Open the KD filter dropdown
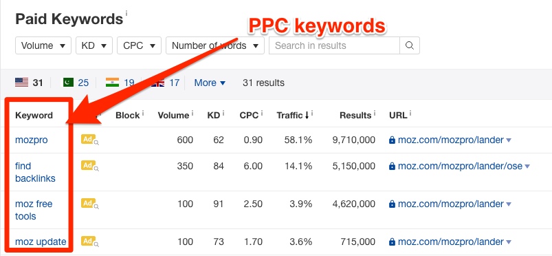This screenshot has width=552, height=256. [x=94, y=45]
